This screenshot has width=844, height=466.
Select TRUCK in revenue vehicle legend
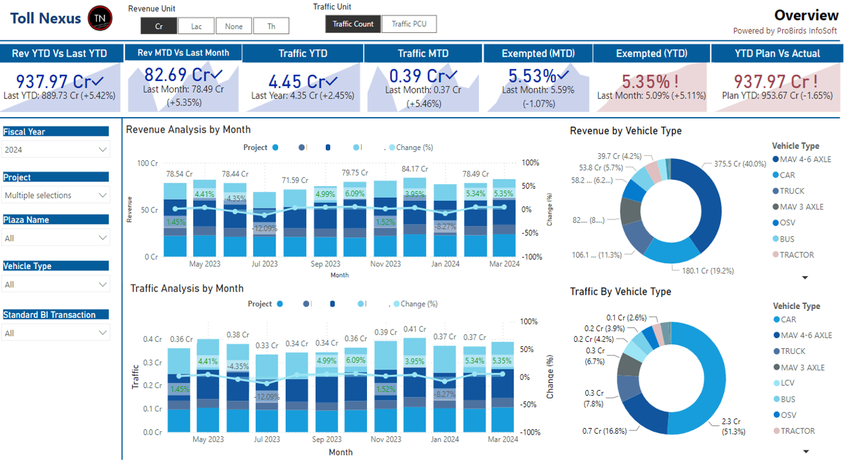coord(788,191)
